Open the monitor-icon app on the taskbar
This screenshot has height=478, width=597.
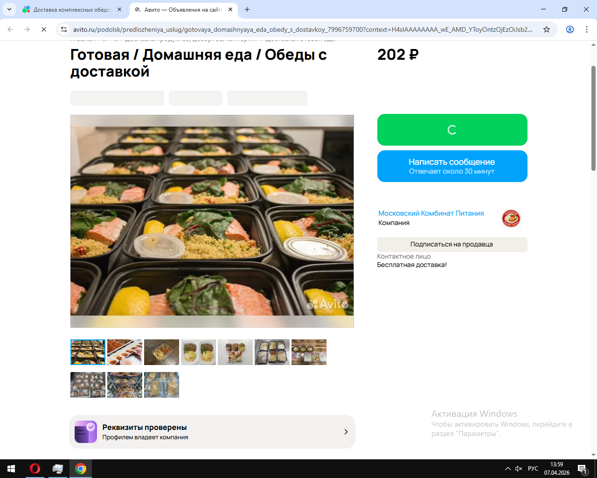[58, 469]
